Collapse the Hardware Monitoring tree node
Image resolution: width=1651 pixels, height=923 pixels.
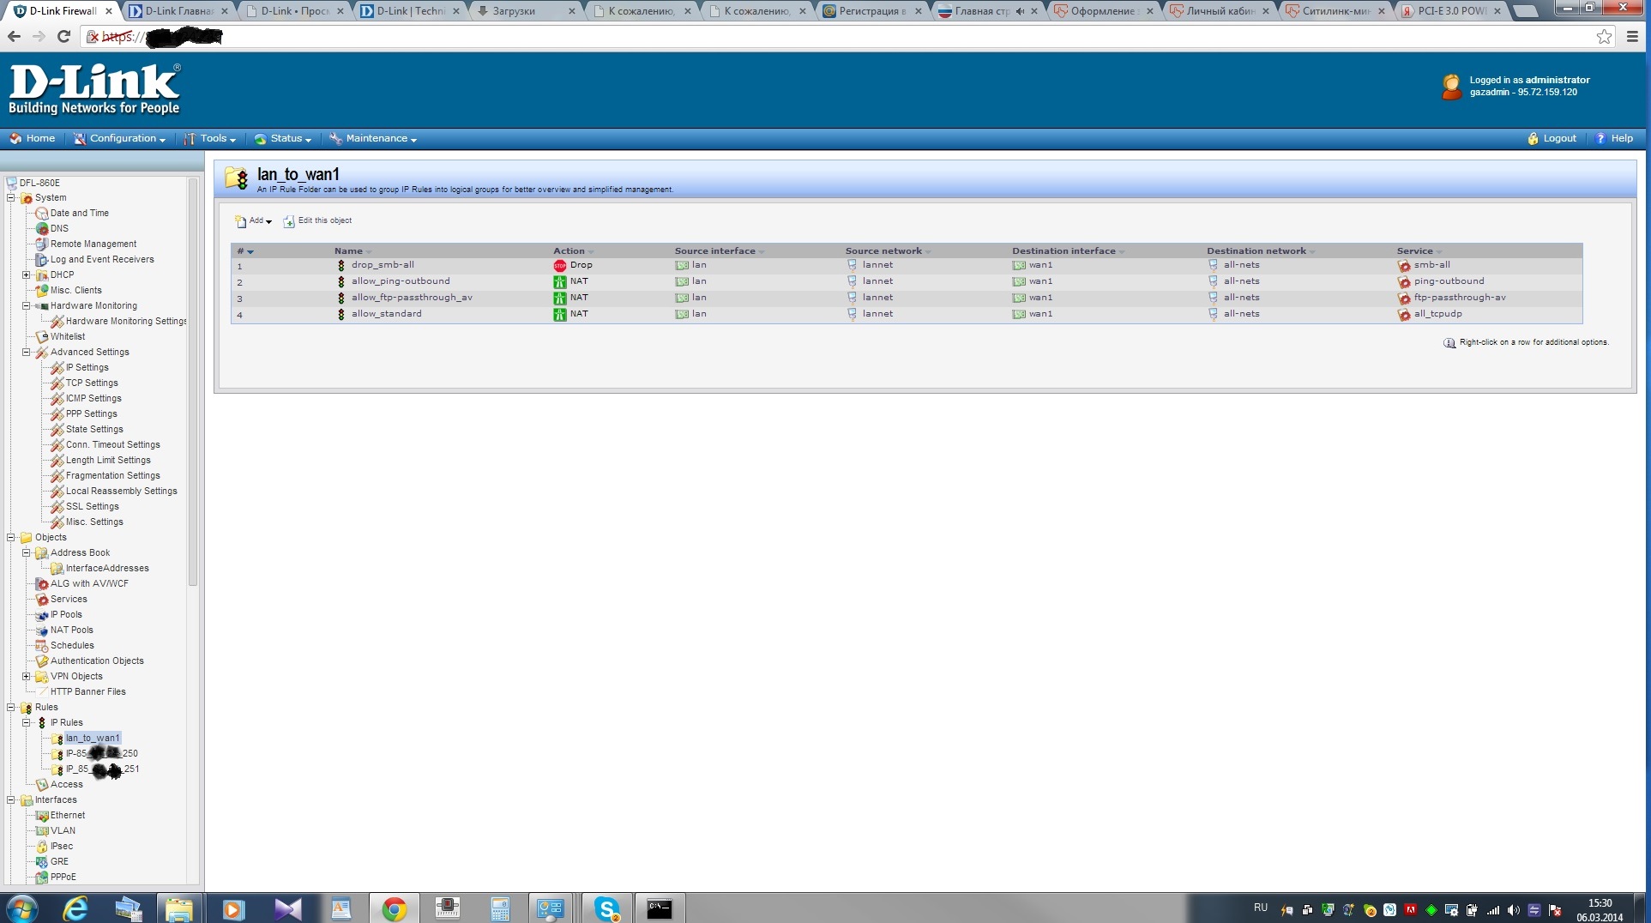pyautogui.click(x=27, y=306)
